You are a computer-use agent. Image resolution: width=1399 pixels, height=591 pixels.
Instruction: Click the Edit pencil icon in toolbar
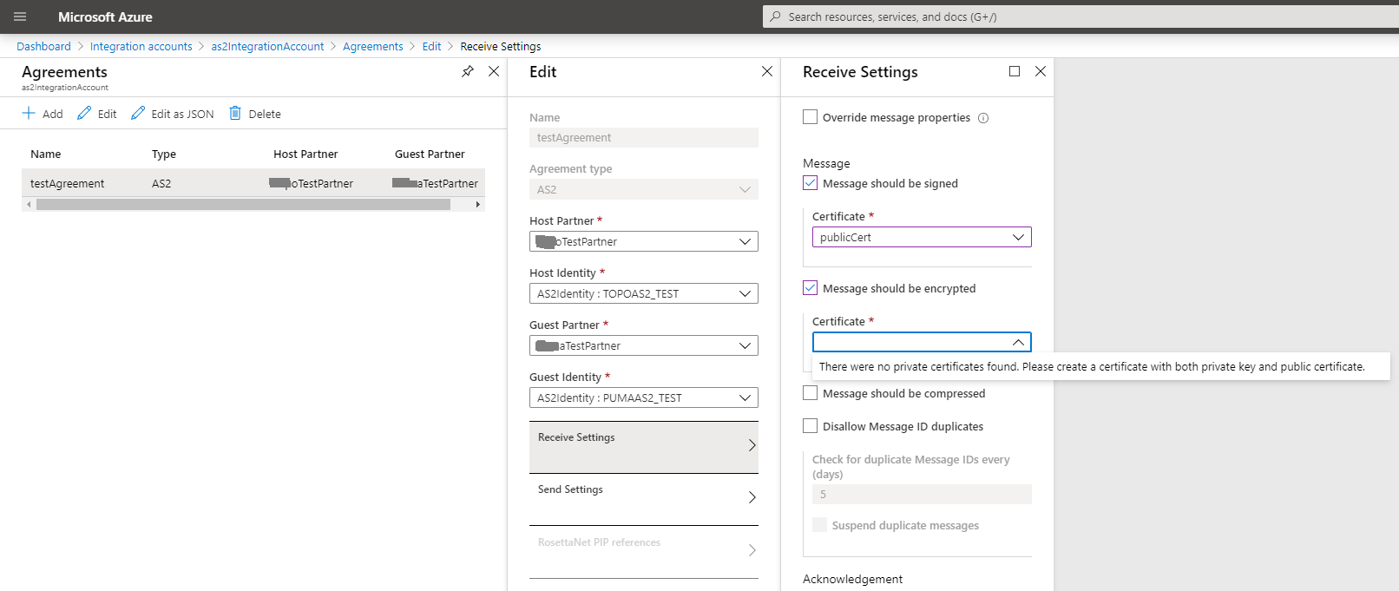84,113
